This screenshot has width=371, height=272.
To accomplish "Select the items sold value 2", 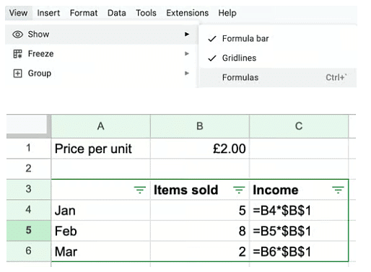I will pos(200,251).
